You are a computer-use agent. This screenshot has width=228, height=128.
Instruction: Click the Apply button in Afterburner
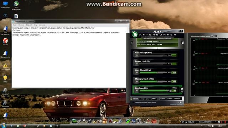pos(163,99)
